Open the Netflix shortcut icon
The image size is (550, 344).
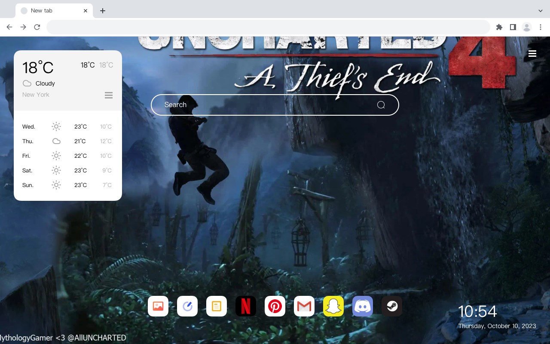[246, 306]
